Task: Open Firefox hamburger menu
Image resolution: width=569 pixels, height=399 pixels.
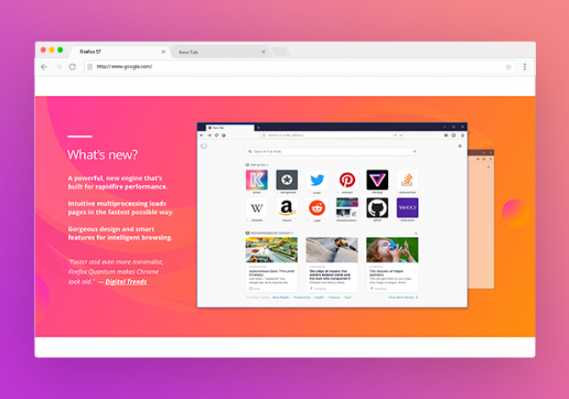Action: (x=462, y=135)
